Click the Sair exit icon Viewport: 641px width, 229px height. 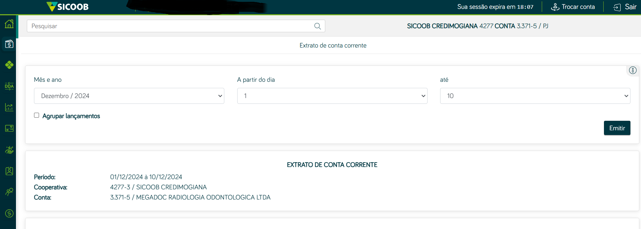(x=617, y=7)
